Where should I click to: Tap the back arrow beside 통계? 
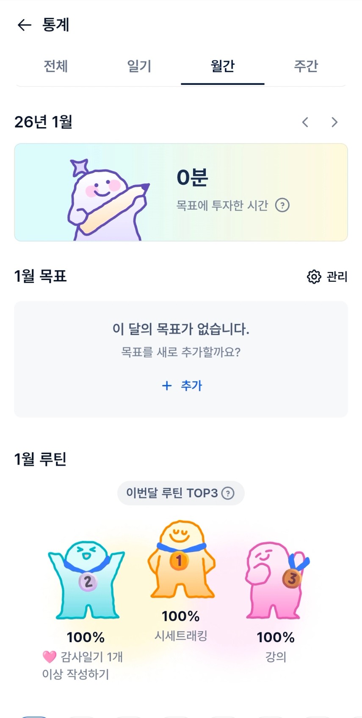pyautogui.click(x=24, y=25)
